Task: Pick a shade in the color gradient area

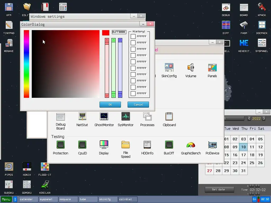Action: pyautogui.click(x=66, y=64)
